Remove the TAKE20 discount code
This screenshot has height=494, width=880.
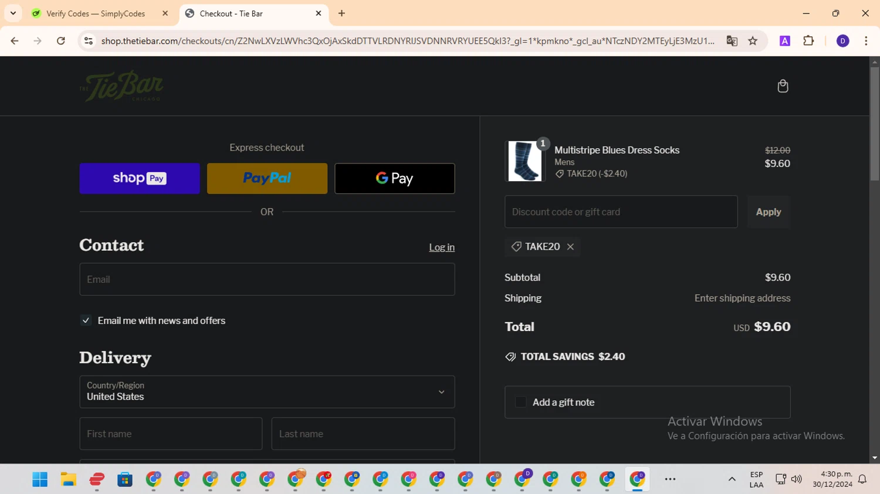(x=570, y=247)
